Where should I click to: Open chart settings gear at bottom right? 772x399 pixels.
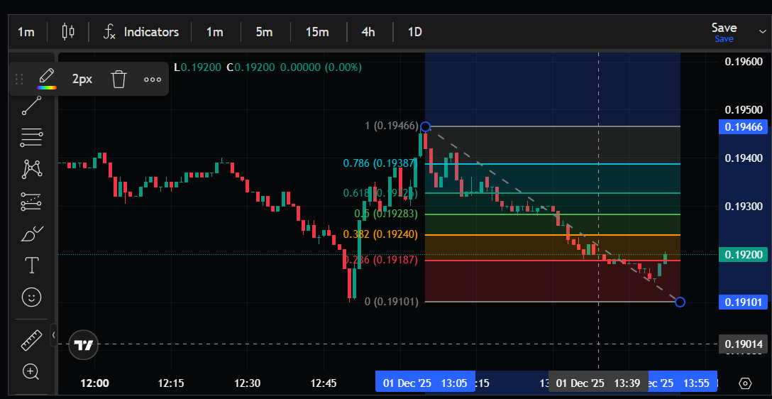pos(745,383)
